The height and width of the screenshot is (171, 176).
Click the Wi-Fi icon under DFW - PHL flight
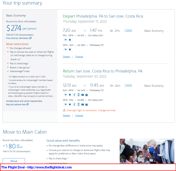tap(66, 105)
